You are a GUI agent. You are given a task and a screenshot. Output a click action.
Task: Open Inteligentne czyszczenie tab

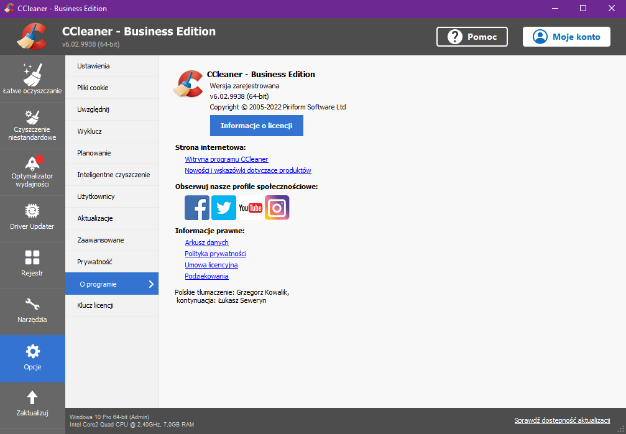pyautogui.click(x=112, y=175)
